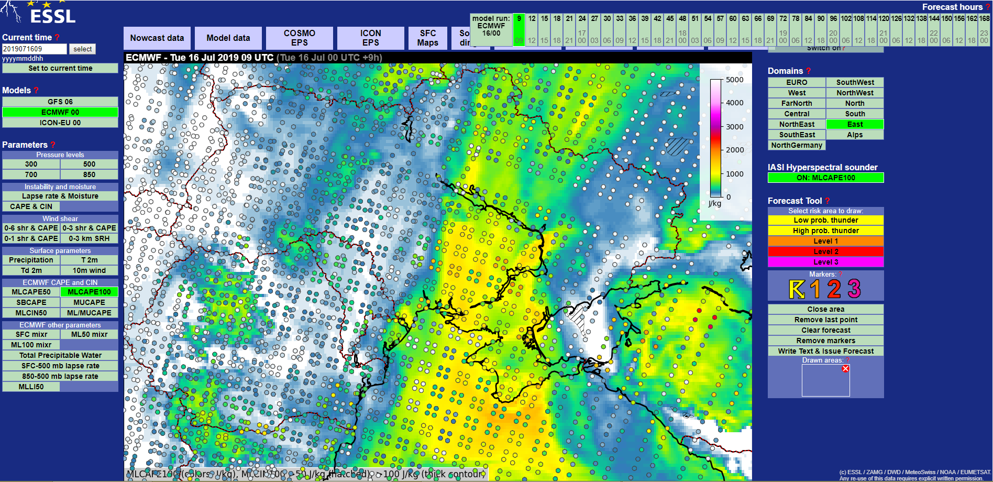The height and width of the screenshot is (482, 993).
Task: Click Remove markers
Action: coord(826,341)
